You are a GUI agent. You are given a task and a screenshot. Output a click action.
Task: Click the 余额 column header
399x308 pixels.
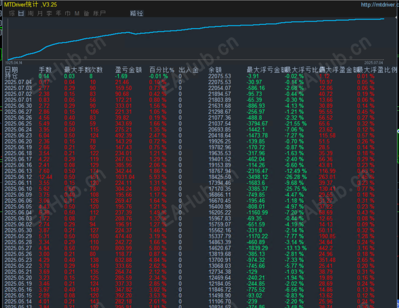pos(215,70)
